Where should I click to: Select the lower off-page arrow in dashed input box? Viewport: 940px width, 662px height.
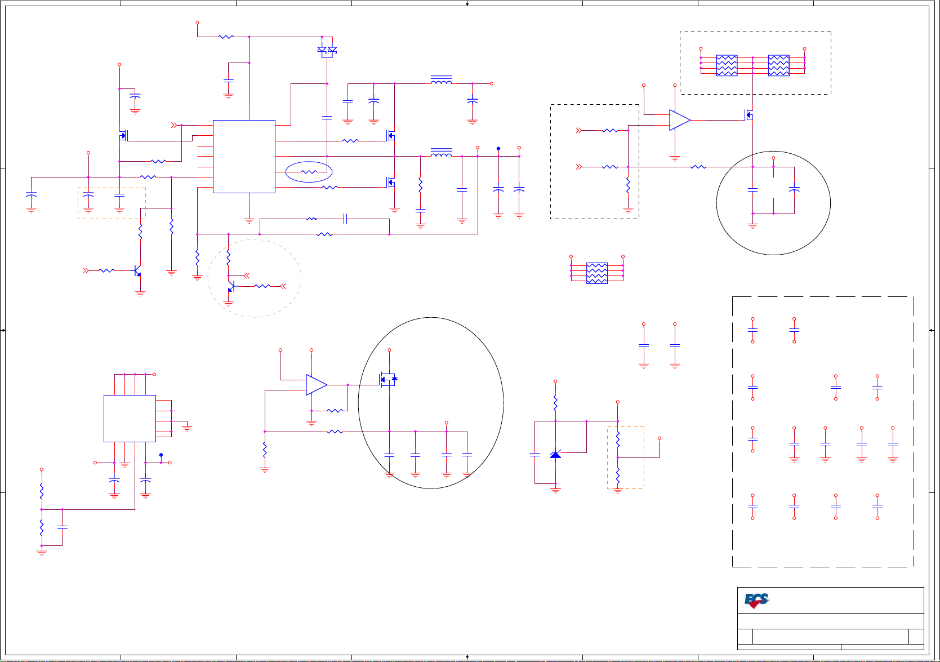tap(578, 167)
